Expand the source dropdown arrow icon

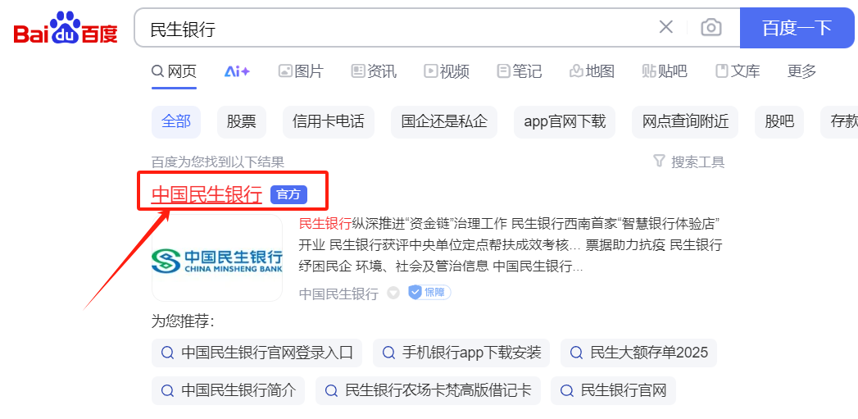393,293
